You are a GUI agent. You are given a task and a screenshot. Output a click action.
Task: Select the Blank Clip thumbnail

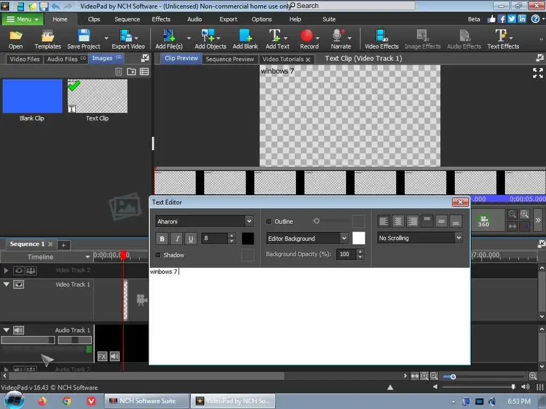pyautogui.click(x=33, y=96)
